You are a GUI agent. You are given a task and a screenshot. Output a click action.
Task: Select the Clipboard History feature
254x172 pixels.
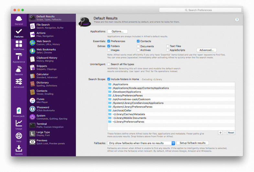click(52, 59)
